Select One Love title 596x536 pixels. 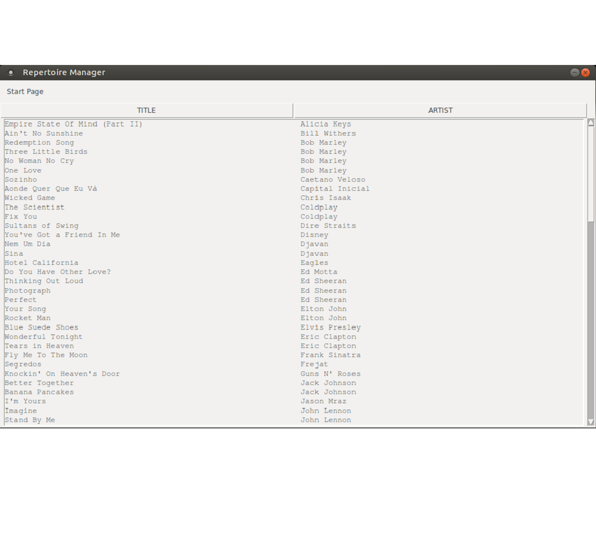coord(23,170)
